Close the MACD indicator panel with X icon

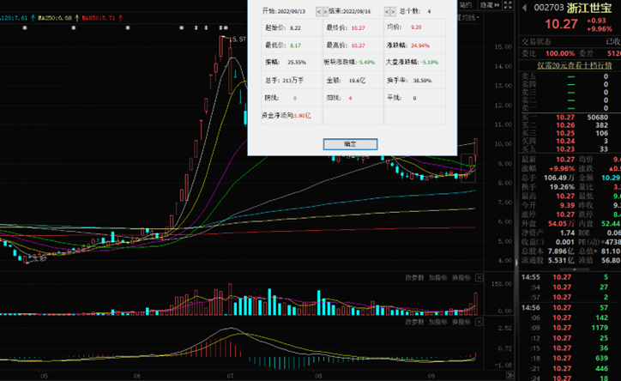point(479,323)
